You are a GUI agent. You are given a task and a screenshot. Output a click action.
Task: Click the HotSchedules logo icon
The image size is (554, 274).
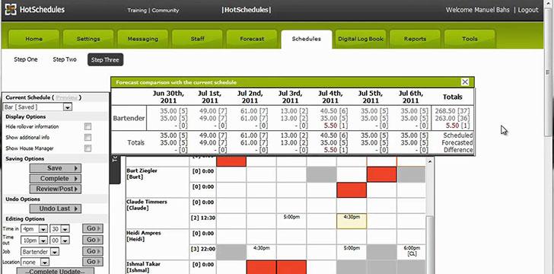[10, 10]
